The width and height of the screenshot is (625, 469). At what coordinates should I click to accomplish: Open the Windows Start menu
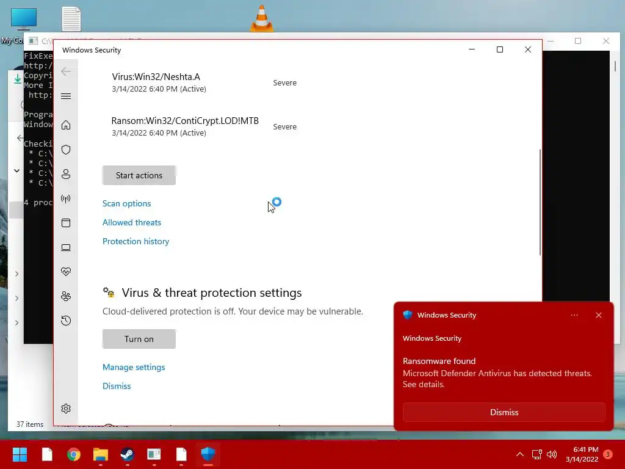(20, 454)
